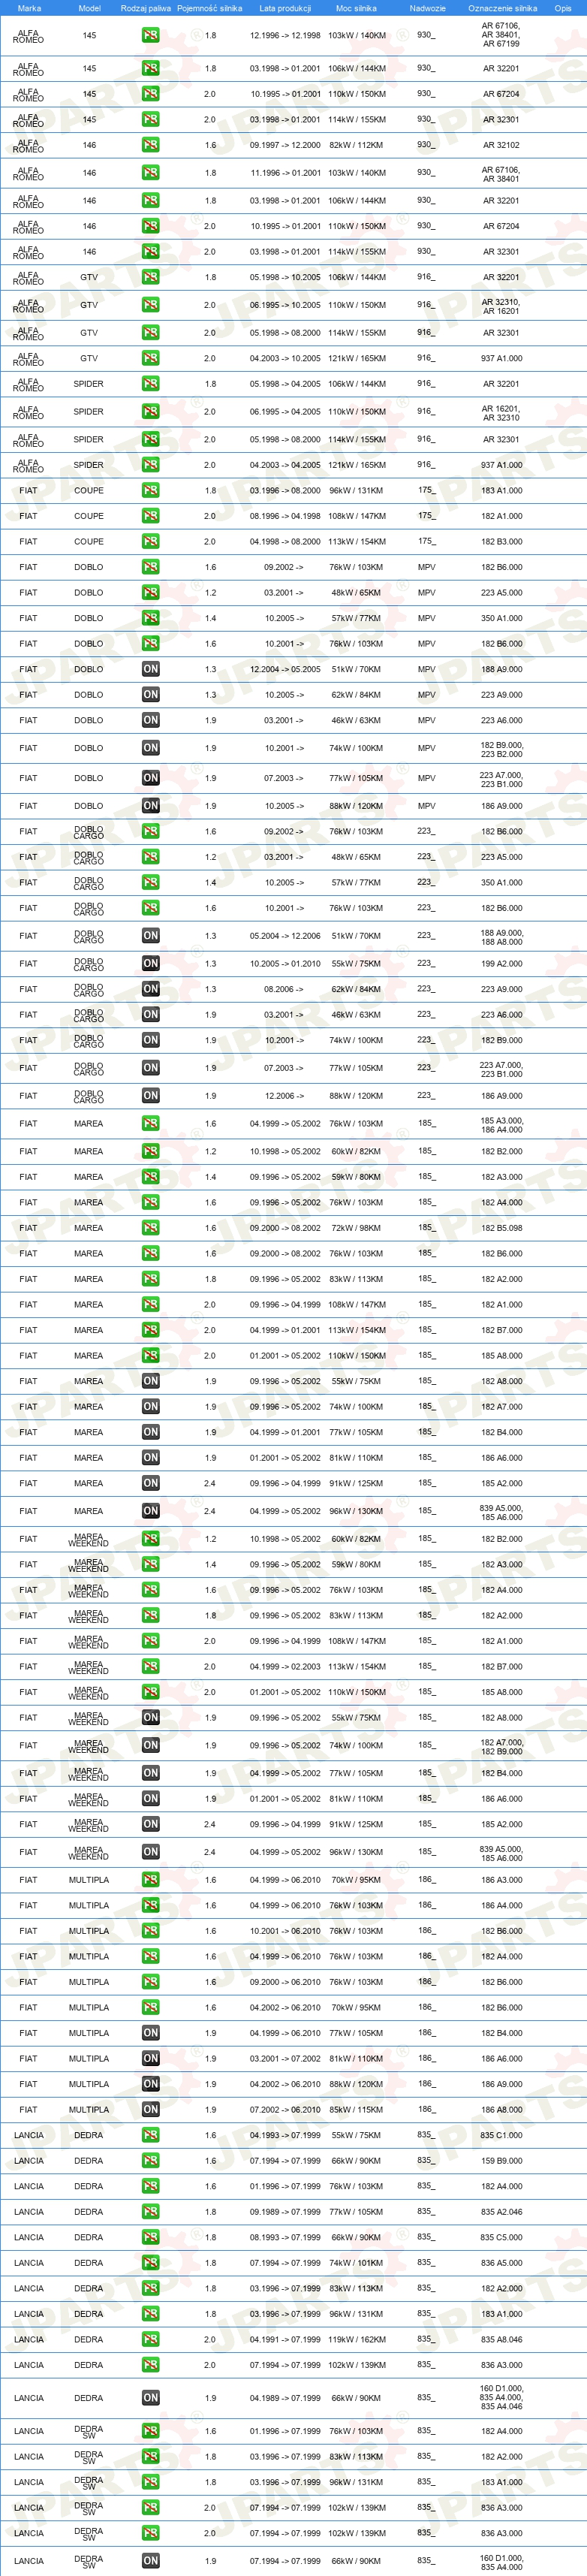Select engine code 835 A2.046
The width and height of the screenshot is (587, 2576).
[x=501, y=2212]
